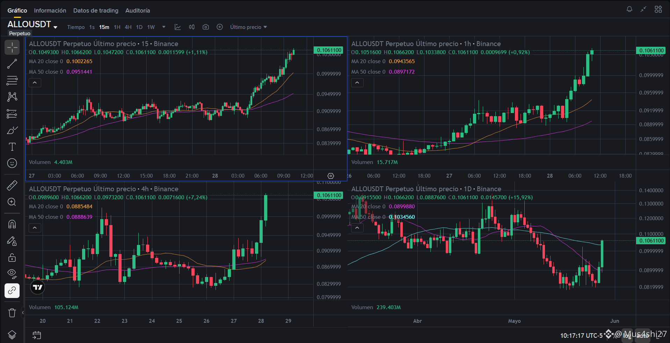Set the interval to 1W
This screenshot has height=343, width=670.
click(151, 27)
